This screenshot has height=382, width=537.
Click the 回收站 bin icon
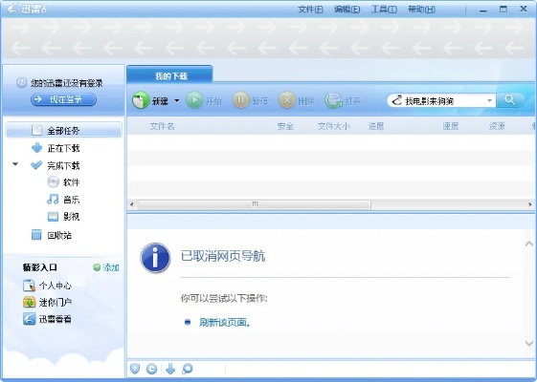point(36,235)
